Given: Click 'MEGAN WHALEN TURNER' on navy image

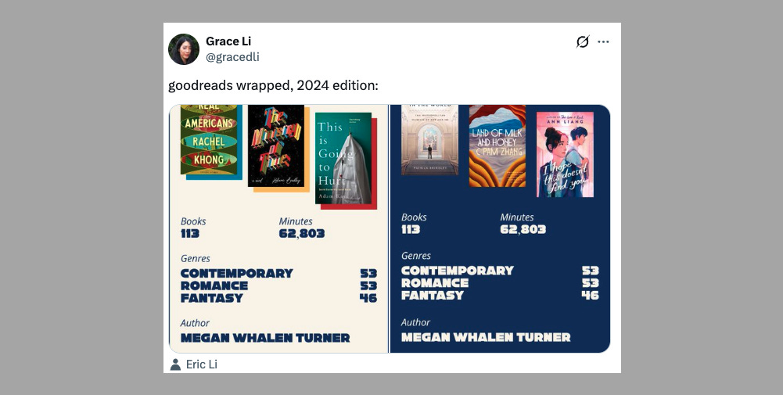Looking at the screenshot, I should [x=486, y=338].
